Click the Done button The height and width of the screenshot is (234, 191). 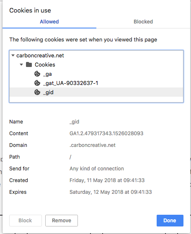[170, 221]
